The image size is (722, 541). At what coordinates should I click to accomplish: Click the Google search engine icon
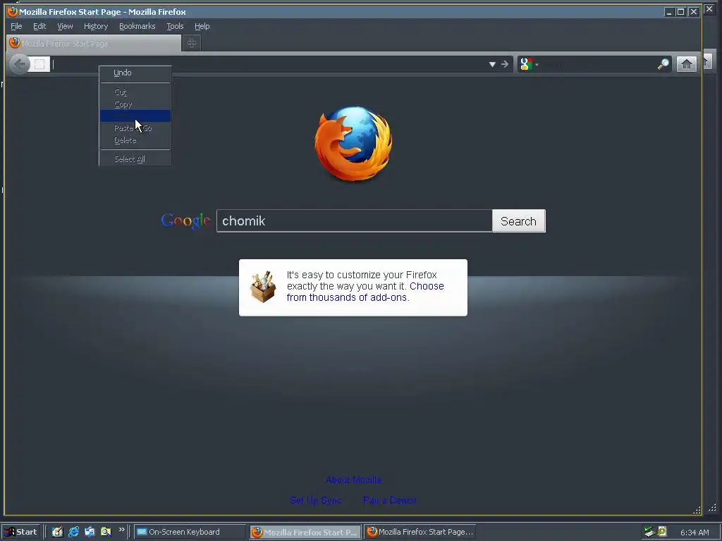point(526,64)
